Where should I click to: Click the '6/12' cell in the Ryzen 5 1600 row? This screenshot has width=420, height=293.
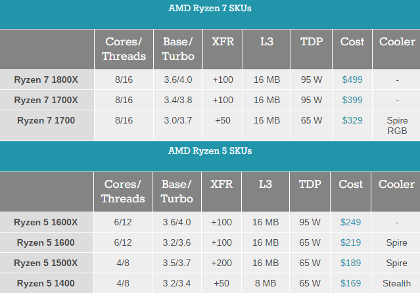123,242
